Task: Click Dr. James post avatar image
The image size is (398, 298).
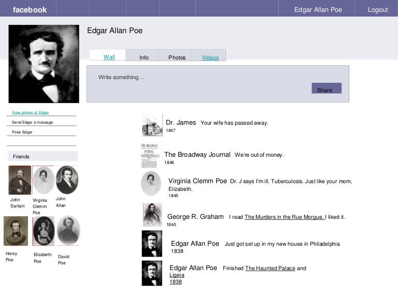Action: [x=152, y=125]
